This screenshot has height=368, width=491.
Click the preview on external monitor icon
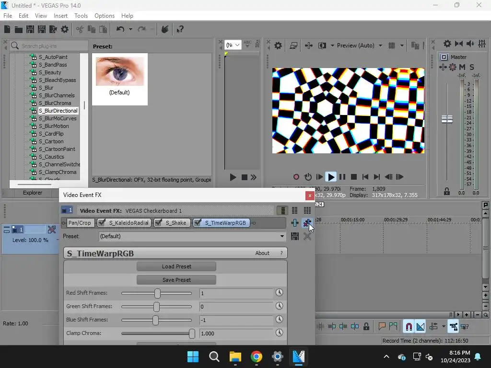coord(293,46)
